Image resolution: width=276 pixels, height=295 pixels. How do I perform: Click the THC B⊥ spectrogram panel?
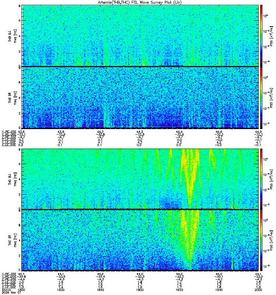point(140,179)
